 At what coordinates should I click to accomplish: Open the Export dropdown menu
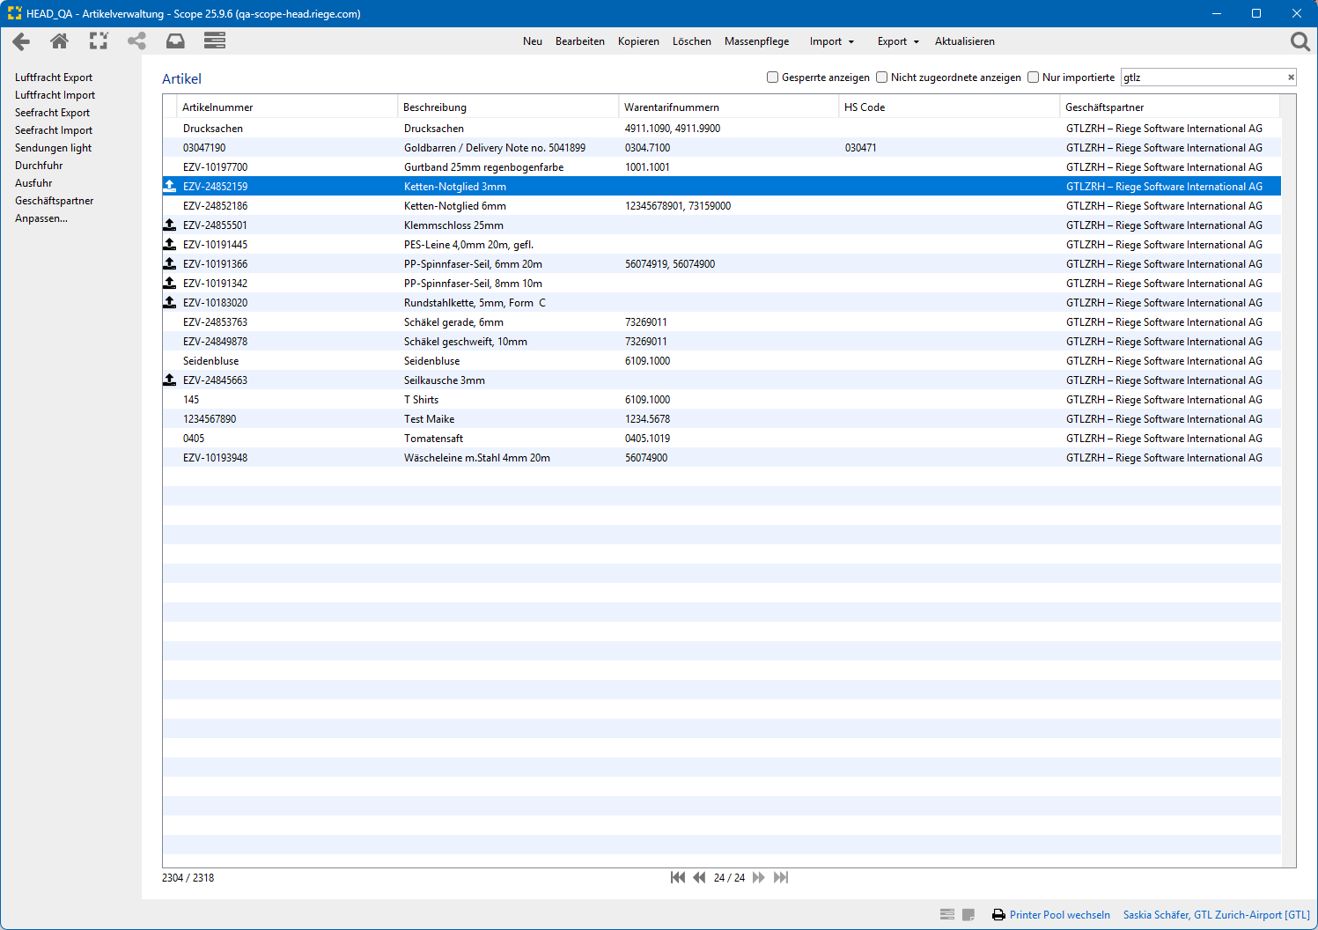pos(897,41)
